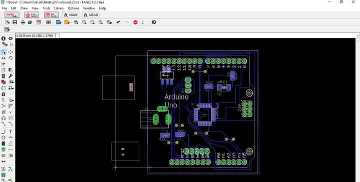Screen dimensions: 360x182
Task: Select the Polygon tool
Action: (11, 143)
